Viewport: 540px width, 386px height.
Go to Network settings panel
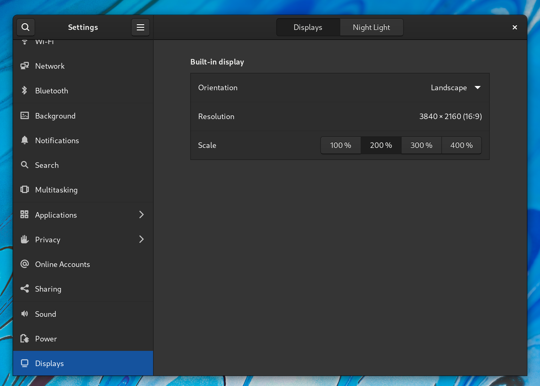point(50,66)
